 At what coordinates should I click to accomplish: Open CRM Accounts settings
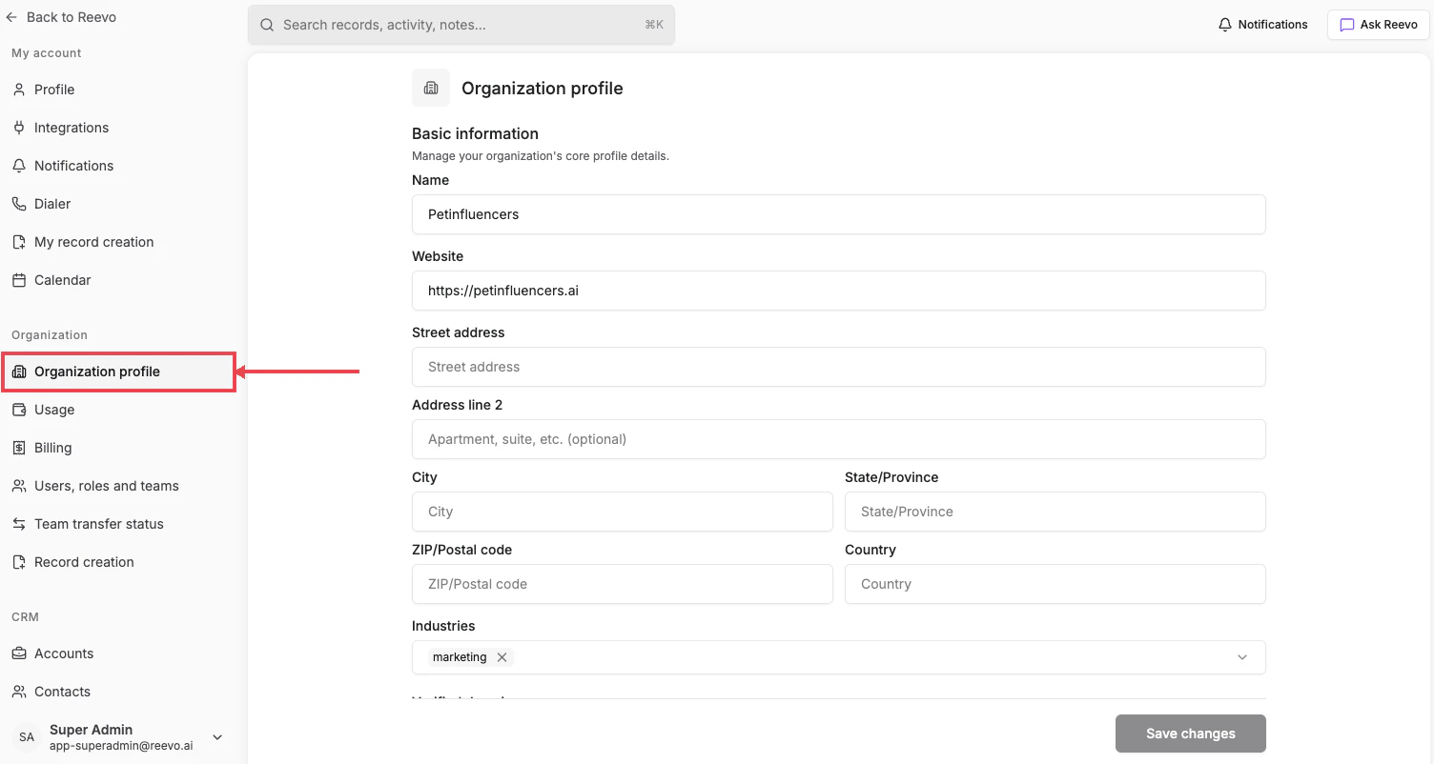(x=120, y=653)
